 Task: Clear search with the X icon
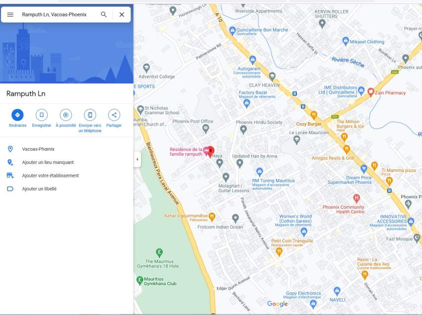[x=122, y=14]
